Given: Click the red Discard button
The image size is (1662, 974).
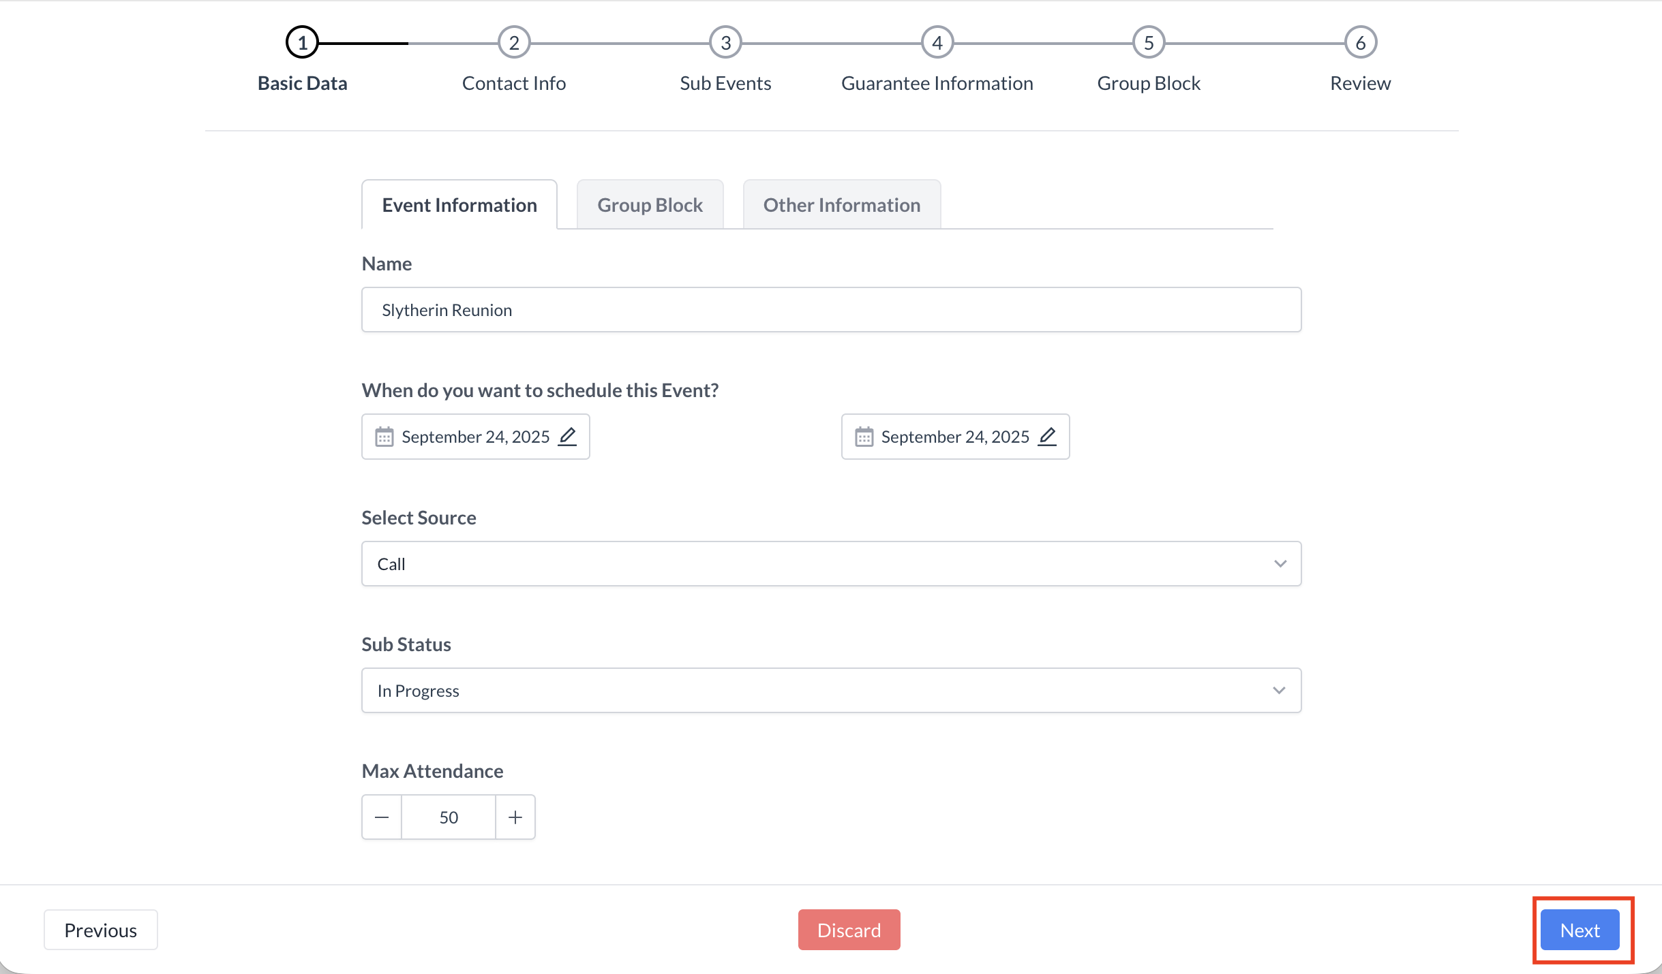Looking at the screenshot, I should (849, 930).
